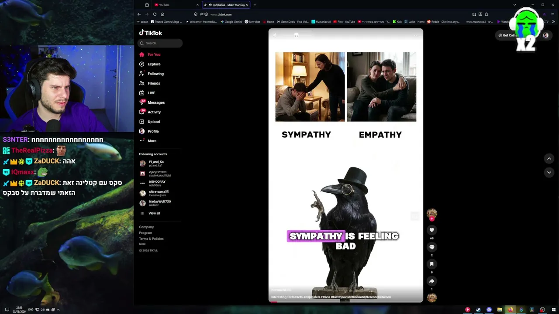The width and height of the screenshot is (559, 314).
Task: Open File Explorer from the taskbar
Action: click(500, 310)
